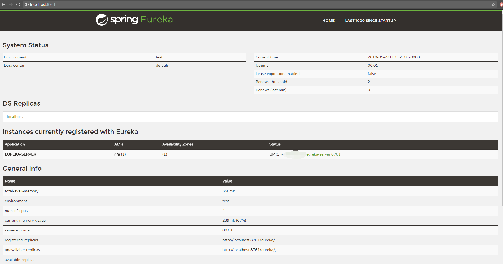Click the Availability Zones column header
The image size is (503, 264).
(178, 144)
